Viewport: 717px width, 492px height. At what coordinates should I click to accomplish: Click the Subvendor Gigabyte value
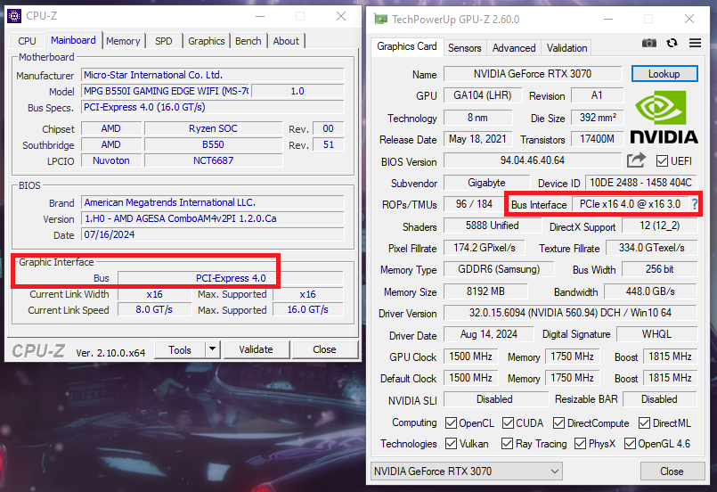coord(486,183)
